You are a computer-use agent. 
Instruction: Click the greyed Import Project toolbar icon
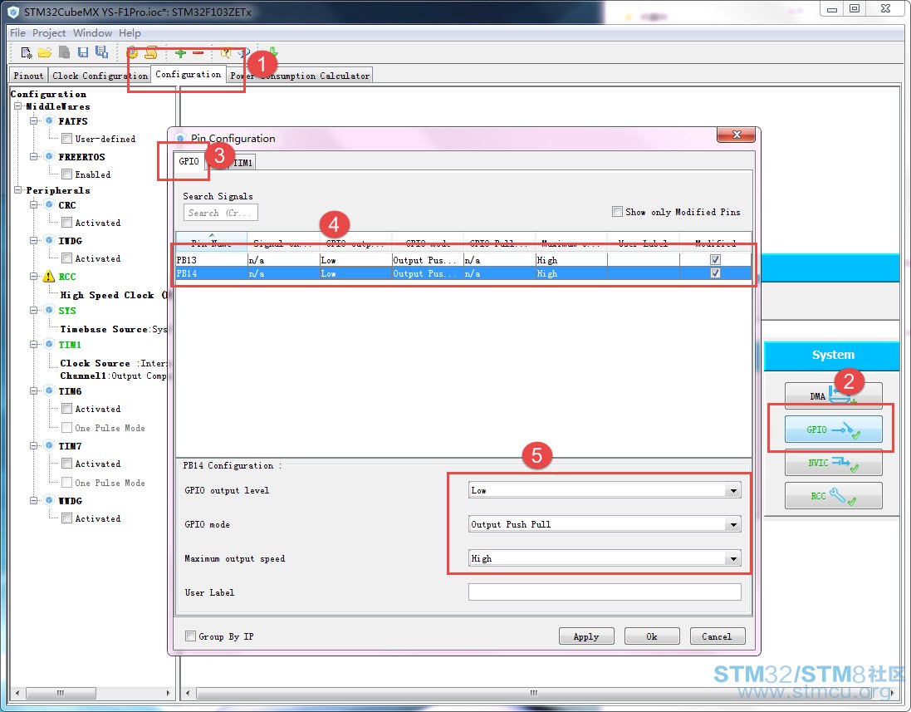coord(65,52)
